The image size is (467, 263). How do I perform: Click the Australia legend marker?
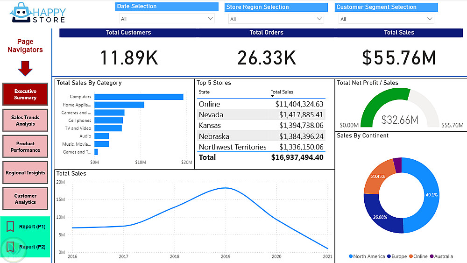click(432, 256)
